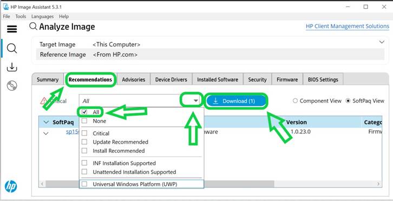
Task: Check the None filter option
Action: click(84, 121)
